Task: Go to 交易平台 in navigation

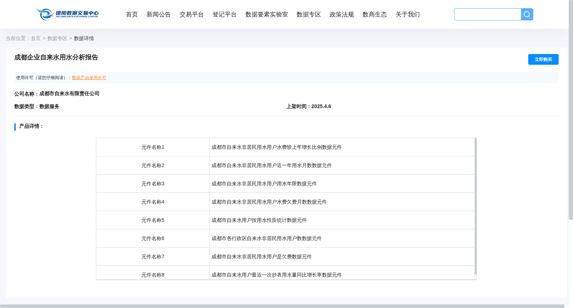Action: coord(192,14)
